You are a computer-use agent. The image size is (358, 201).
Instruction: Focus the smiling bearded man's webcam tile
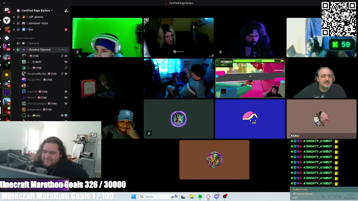322,78
